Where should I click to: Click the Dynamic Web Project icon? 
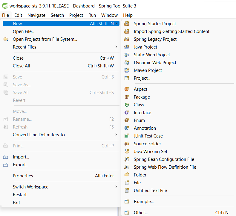click(127, 63)
